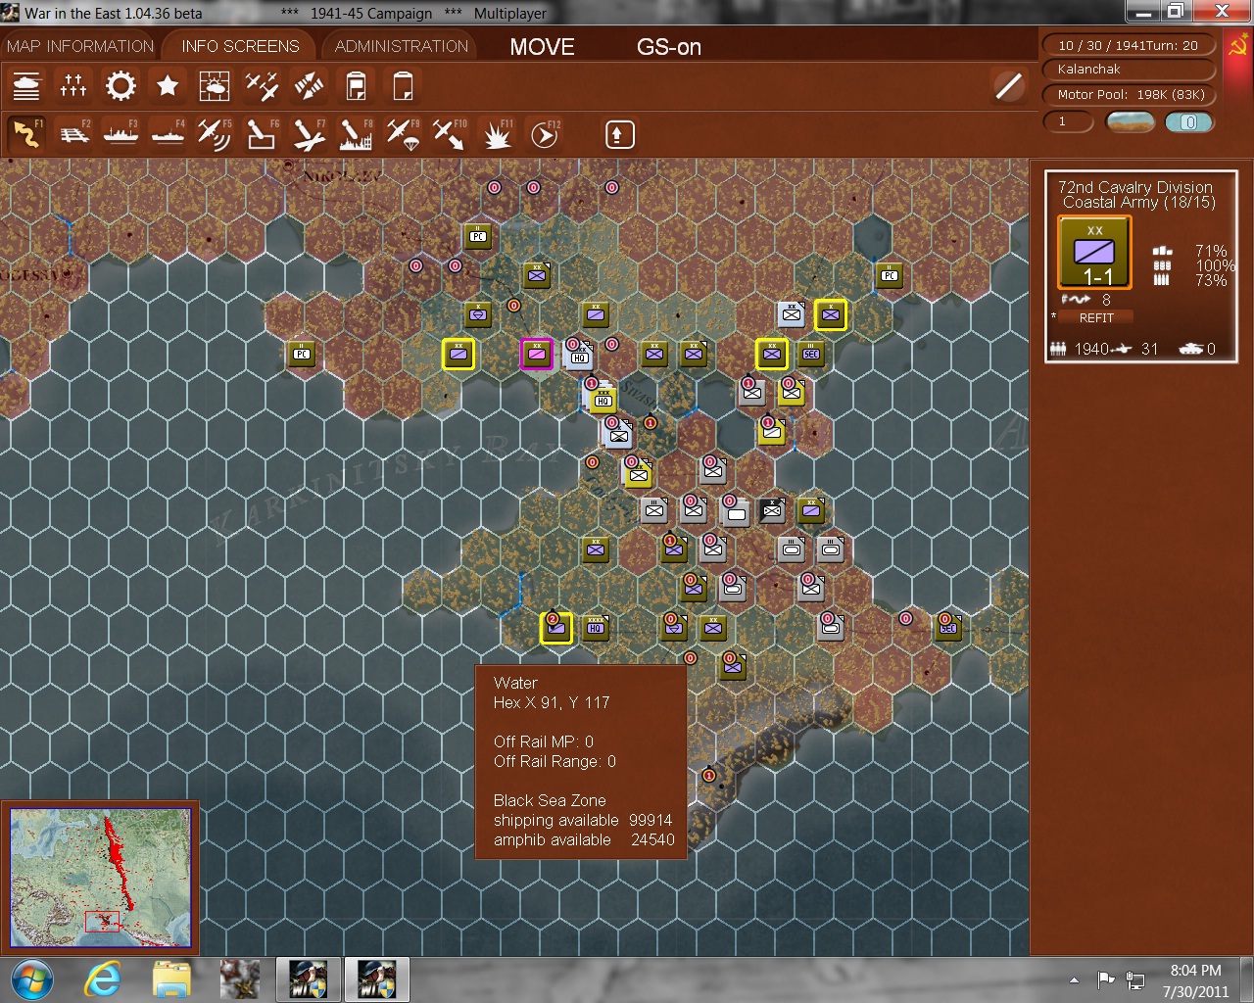Select F8 bomb city mode
The image size is (1254, 1003).
356,134
